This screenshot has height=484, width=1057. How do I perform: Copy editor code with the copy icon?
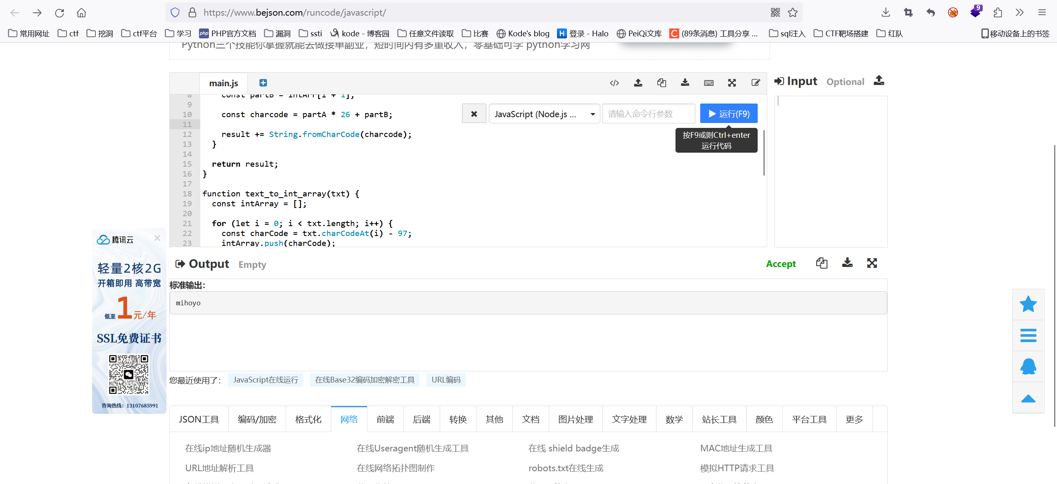click(x=661, y=83)
